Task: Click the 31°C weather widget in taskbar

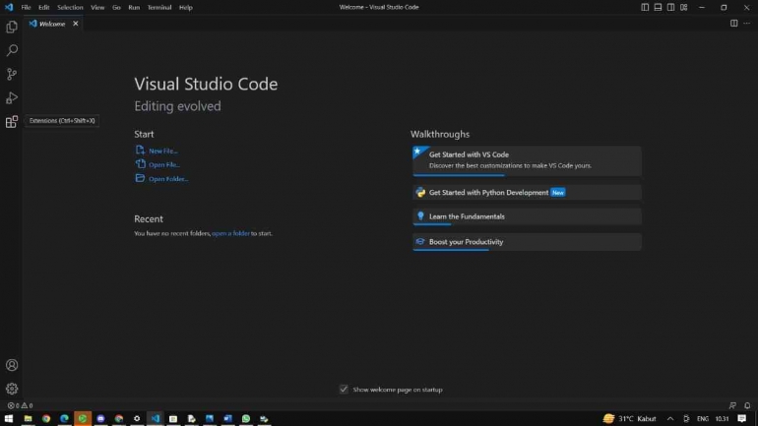Action: click(629, 419)
